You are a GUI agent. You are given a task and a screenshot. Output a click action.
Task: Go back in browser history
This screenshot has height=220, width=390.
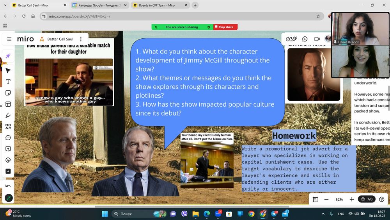coord(5,16)
